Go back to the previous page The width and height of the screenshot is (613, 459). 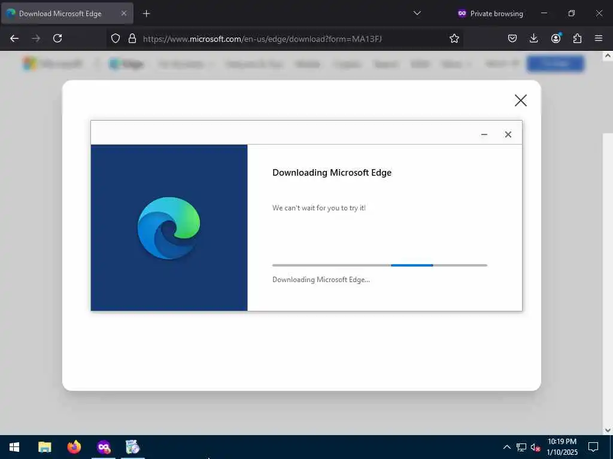(14, 38)
